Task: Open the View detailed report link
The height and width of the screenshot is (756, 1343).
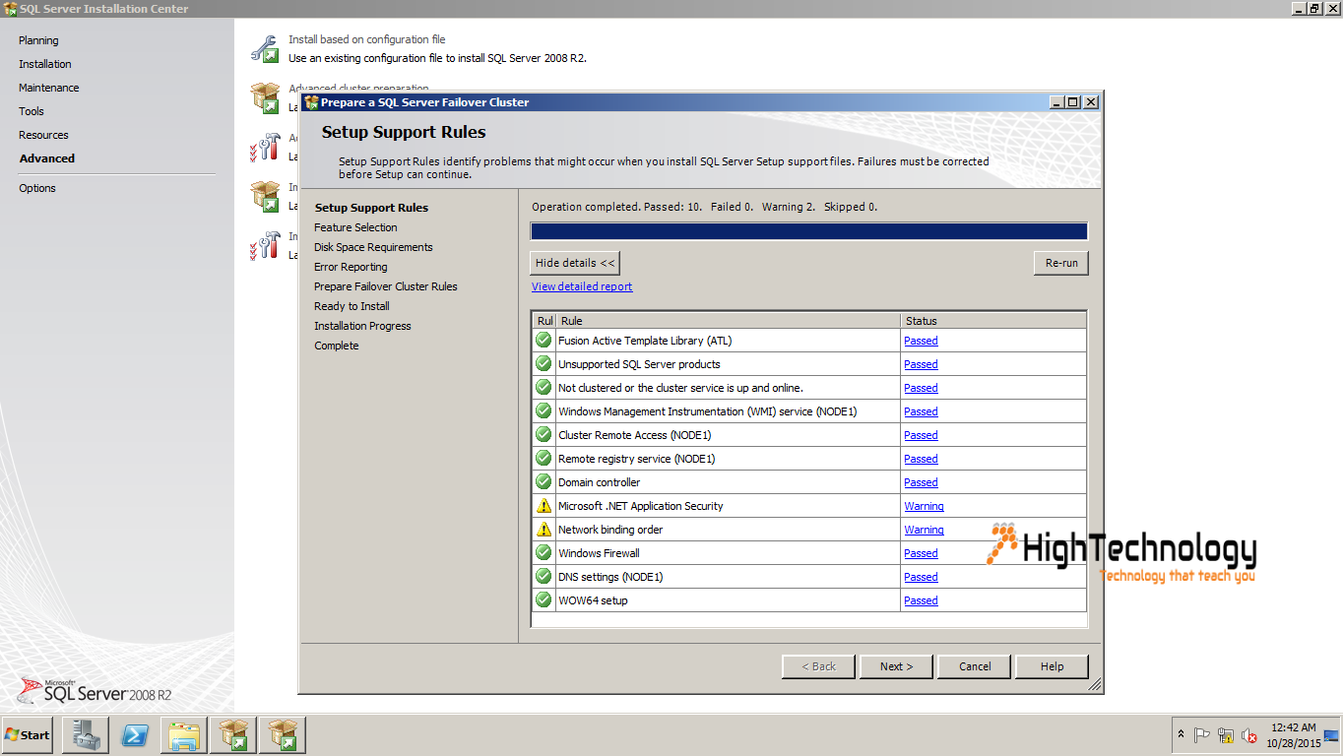Action: [582, 286]
